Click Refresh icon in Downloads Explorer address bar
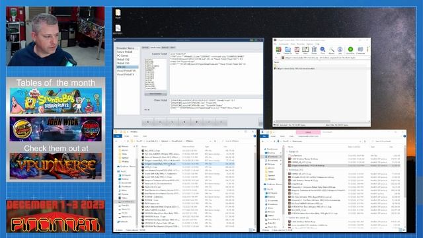 point(365,141)
